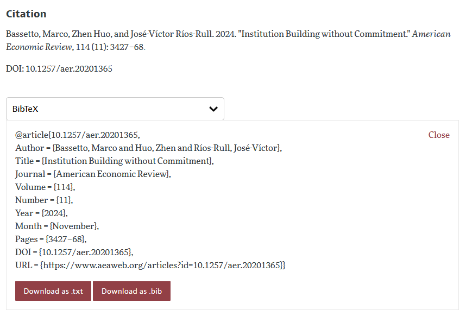Click the Year = {2024} line
Screen dimensions: 466x316
click(x=41, y=213)
